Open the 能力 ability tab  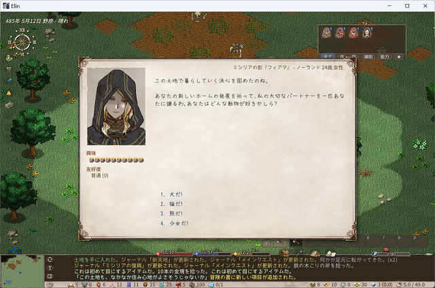pyautogui.click(x=385, y=57)
